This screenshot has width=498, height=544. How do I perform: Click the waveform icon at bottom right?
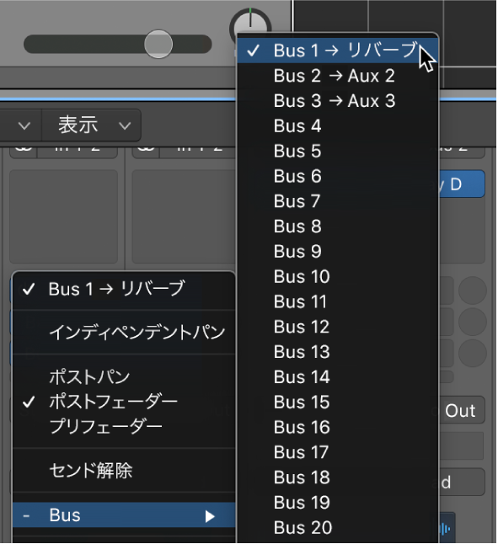click(447, 529)
